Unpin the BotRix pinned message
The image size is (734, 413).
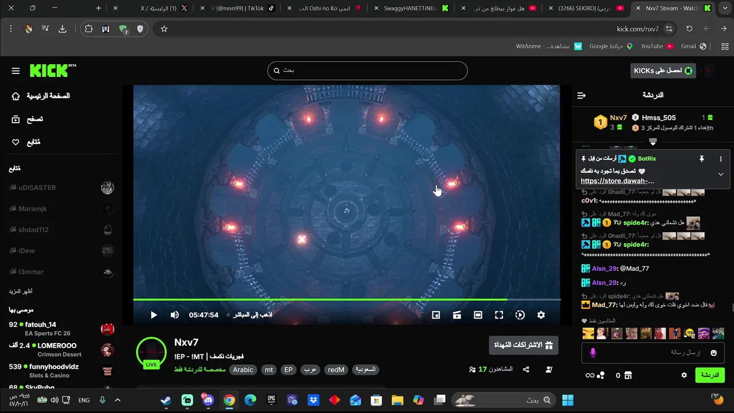point(701,159)
